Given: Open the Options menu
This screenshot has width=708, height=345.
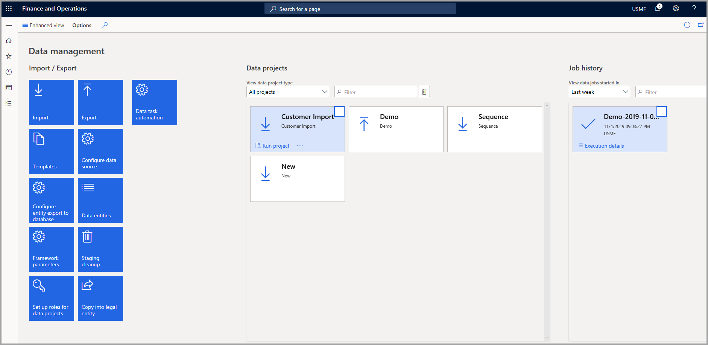Looking at the screenshot, I should tap(82, 25).
